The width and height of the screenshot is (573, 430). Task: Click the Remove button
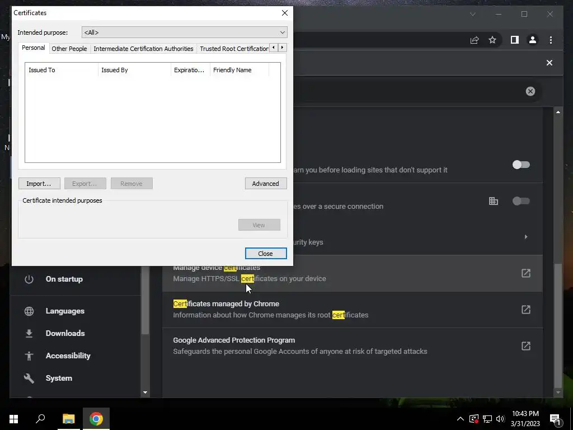pyautogui.click(x=131, y=184)
